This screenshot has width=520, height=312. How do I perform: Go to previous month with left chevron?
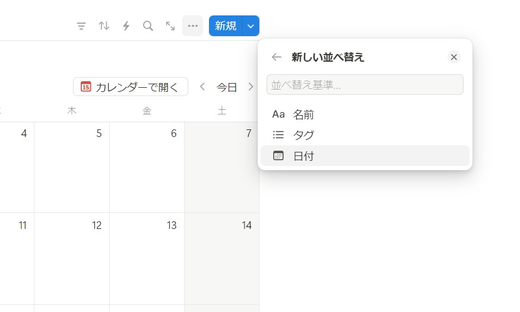[x=202, y=87]
